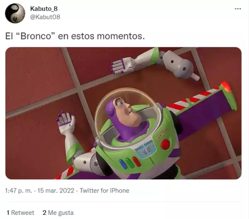Open the Twitter for iPhone source link
The height and width of the screenshot is (219, 249).
[x=104, y=190]
